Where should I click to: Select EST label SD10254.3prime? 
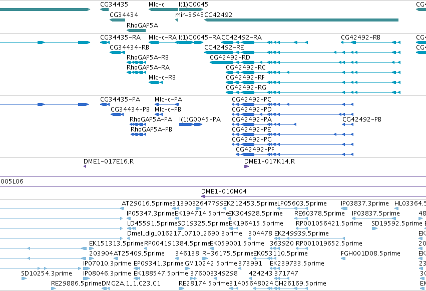(47, 273)
